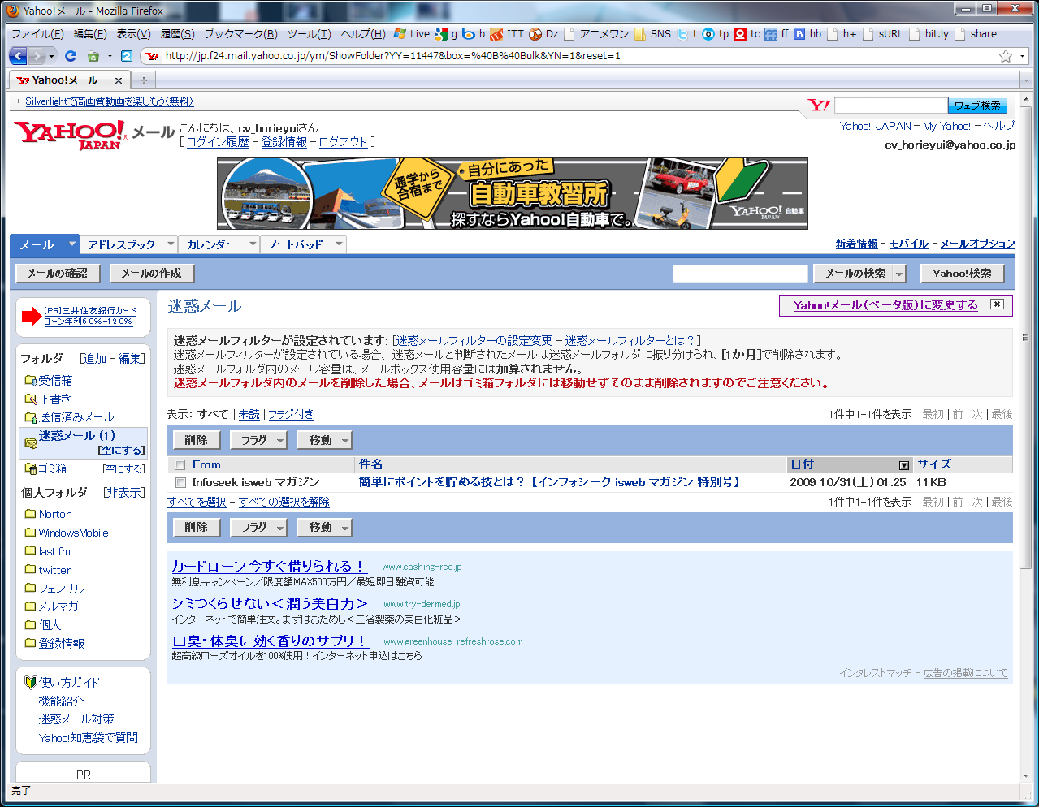Click the Yahoo!検索 button
This screenshot has height=807, width=1039.
coord(962,274)
